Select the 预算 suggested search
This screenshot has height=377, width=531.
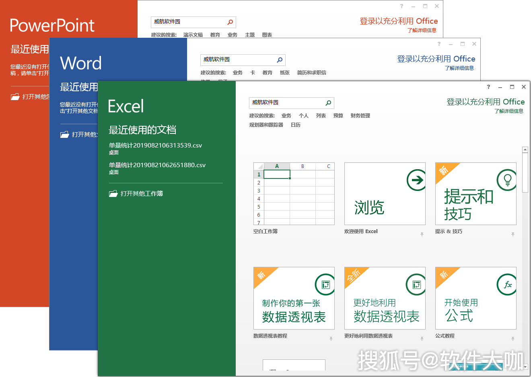point(338,115)
